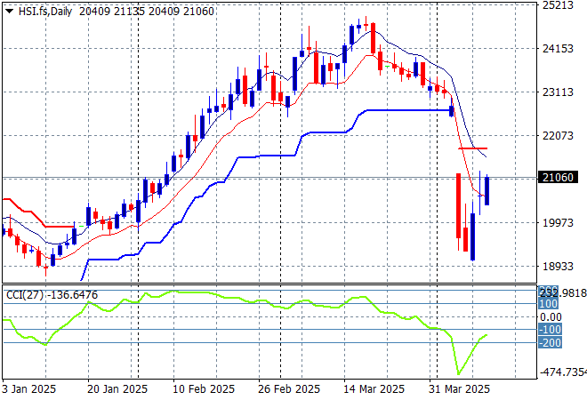Click the CCI(27) -136.6476 indicator label

52,295
